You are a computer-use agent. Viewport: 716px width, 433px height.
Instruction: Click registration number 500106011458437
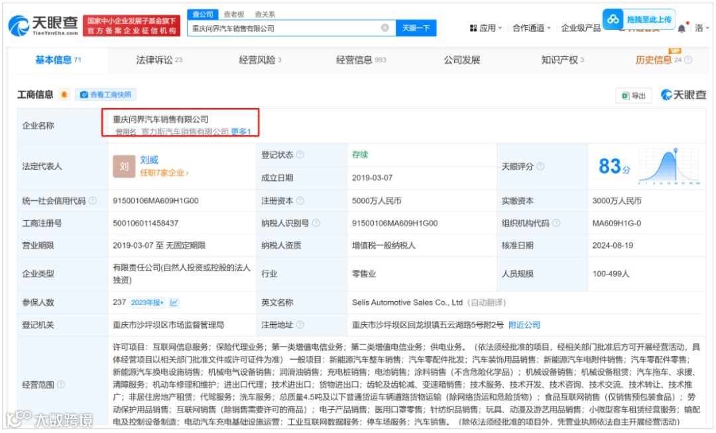(146, 223)
